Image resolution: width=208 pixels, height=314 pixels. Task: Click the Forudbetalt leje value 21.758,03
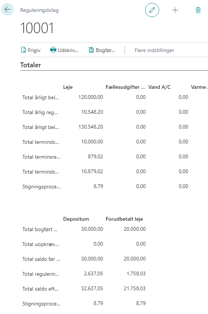click(135, 288)
